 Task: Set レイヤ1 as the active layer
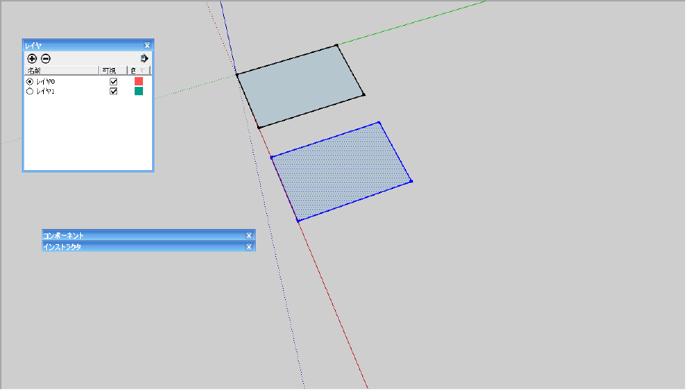29,91
